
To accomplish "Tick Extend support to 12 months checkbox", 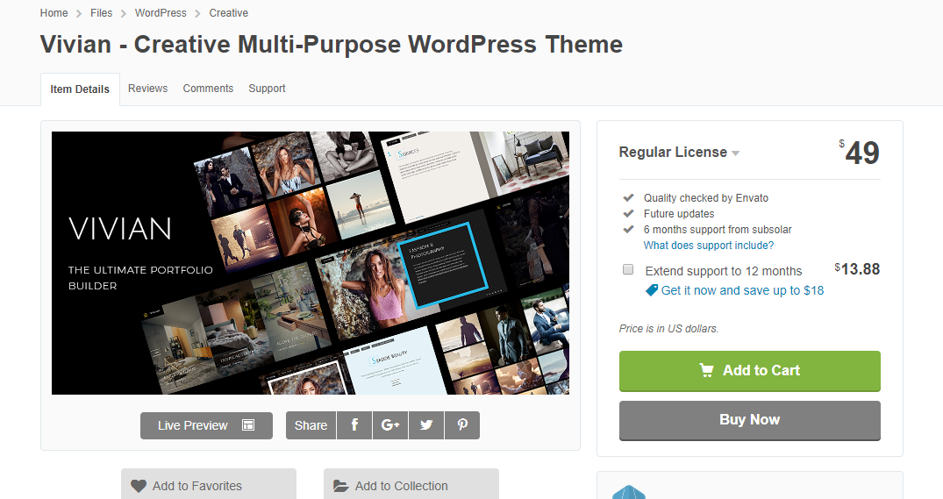I will tap(628, 269).
